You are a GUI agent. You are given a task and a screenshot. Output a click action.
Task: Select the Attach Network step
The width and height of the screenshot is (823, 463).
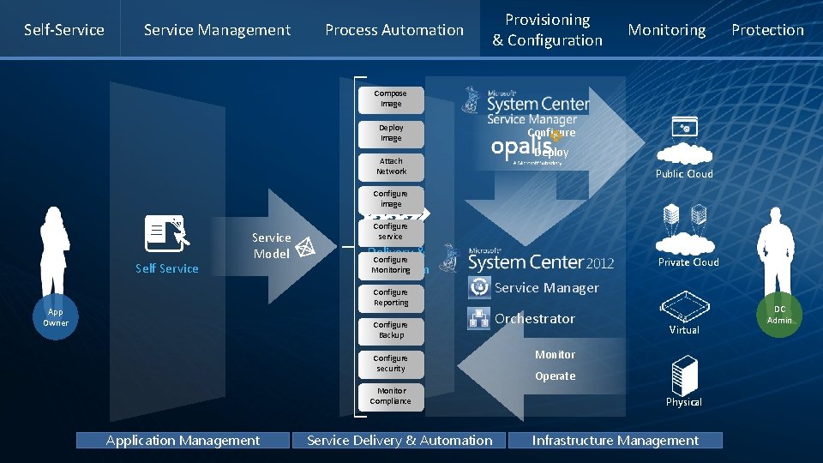(x=391, y=167)
